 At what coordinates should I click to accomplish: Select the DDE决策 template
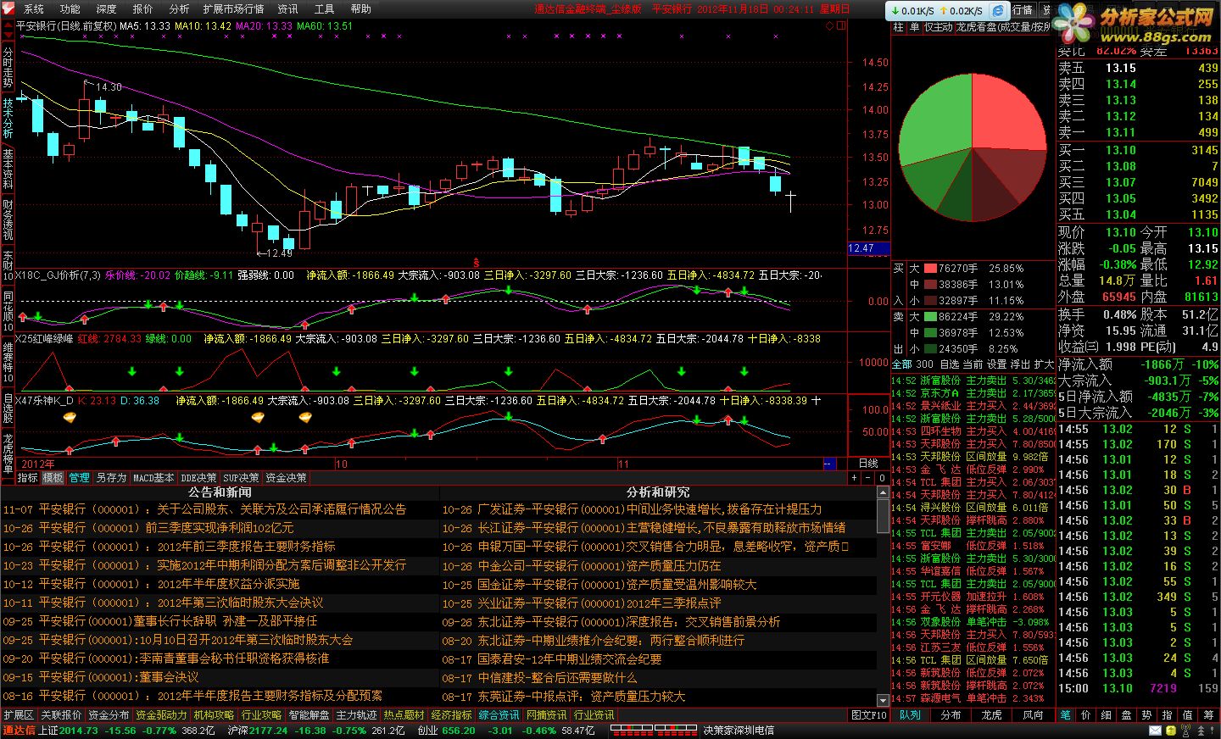click(198, 478)
